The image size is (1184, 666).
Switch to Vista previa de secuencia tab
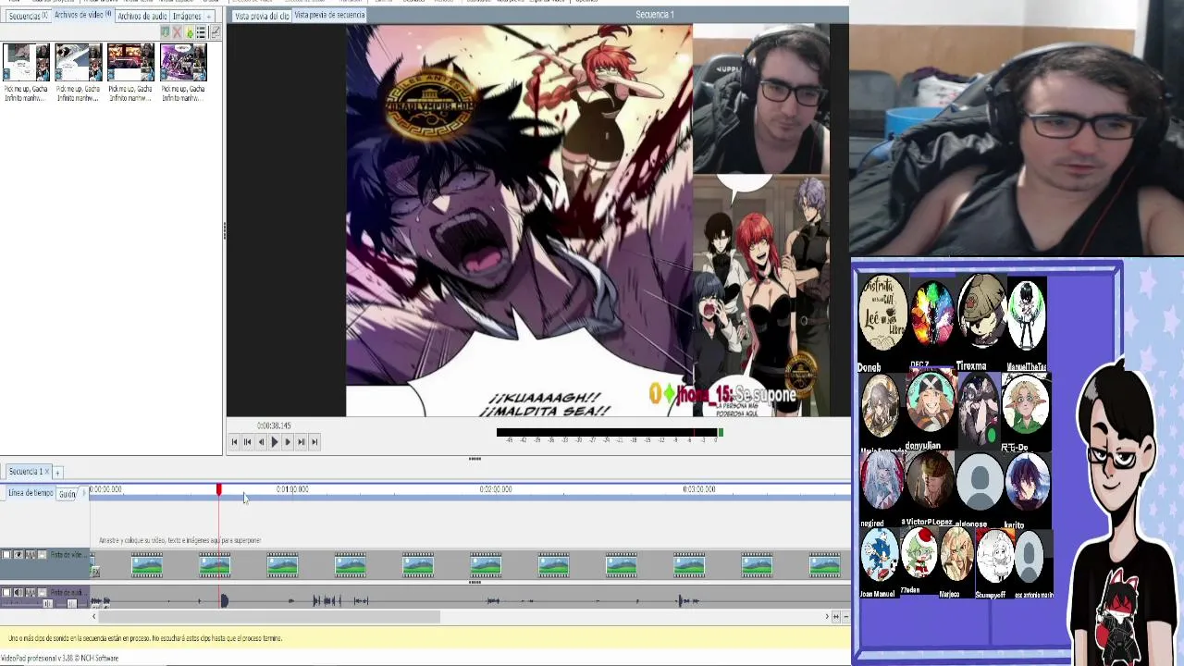coord(329,15)
